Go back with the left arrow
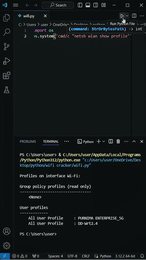146x260 pixels. click(27, 5)
